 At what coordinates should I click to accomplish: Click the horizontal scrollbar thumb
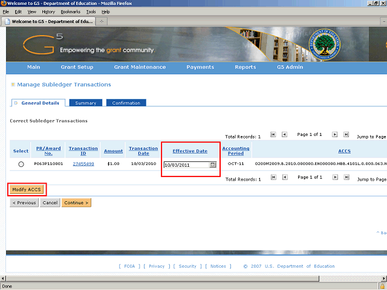click(x=163, y=279)
